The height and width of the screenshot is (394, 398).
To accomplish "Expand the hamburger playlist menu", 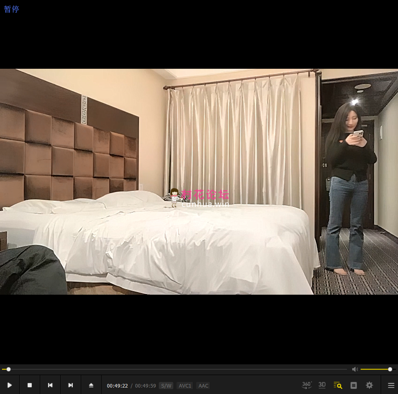I will pos(391,385).
